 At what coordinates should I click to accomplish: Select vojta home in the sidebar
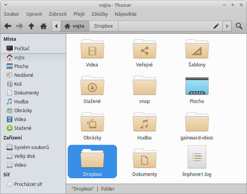33,57
